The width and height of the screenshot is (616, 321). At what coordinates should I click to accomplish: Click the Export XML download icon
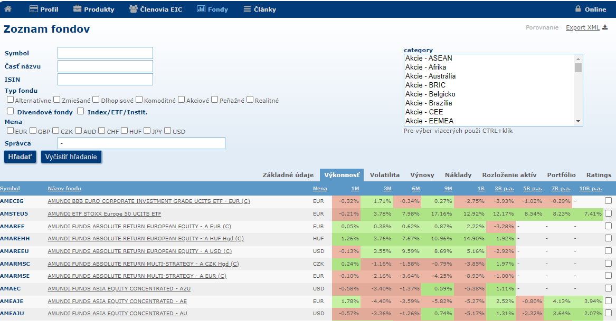pos(605,27)
